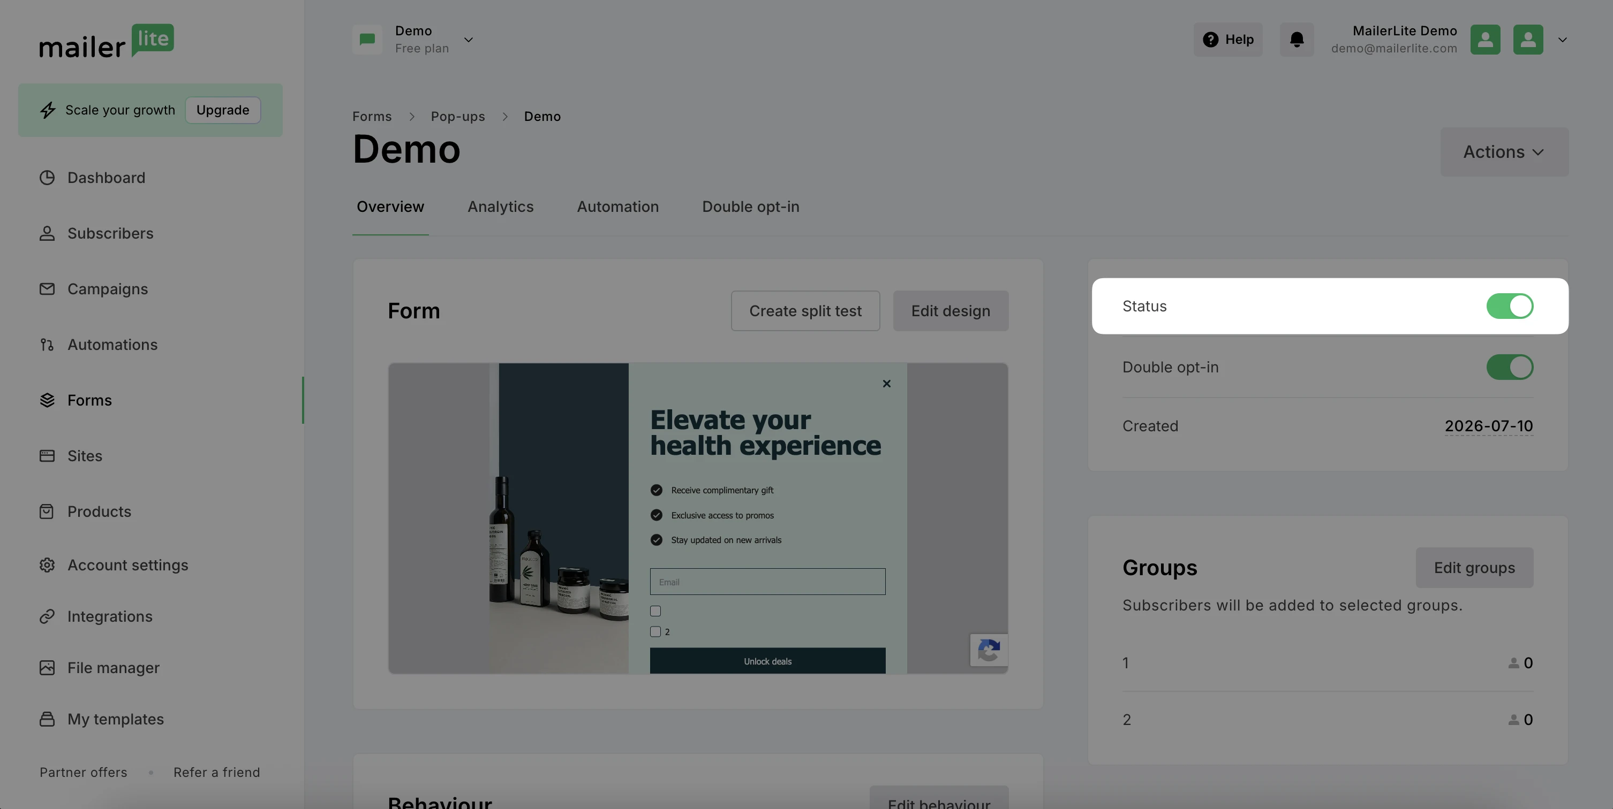The width and height of the screenshot is (1613, 809).
Task: Click the Automations flow icon
Action: click(47, 345)
